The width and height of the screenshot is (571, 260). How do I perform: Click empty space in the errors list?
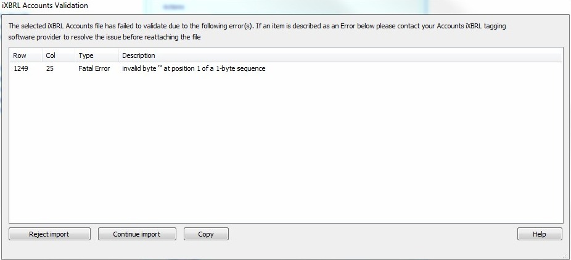(x=284, y=148)
